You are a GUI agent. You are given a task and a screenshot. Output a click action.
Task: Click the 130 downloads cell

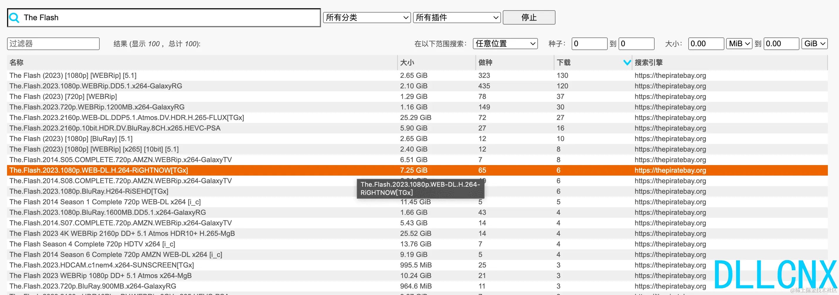(562, 76)
